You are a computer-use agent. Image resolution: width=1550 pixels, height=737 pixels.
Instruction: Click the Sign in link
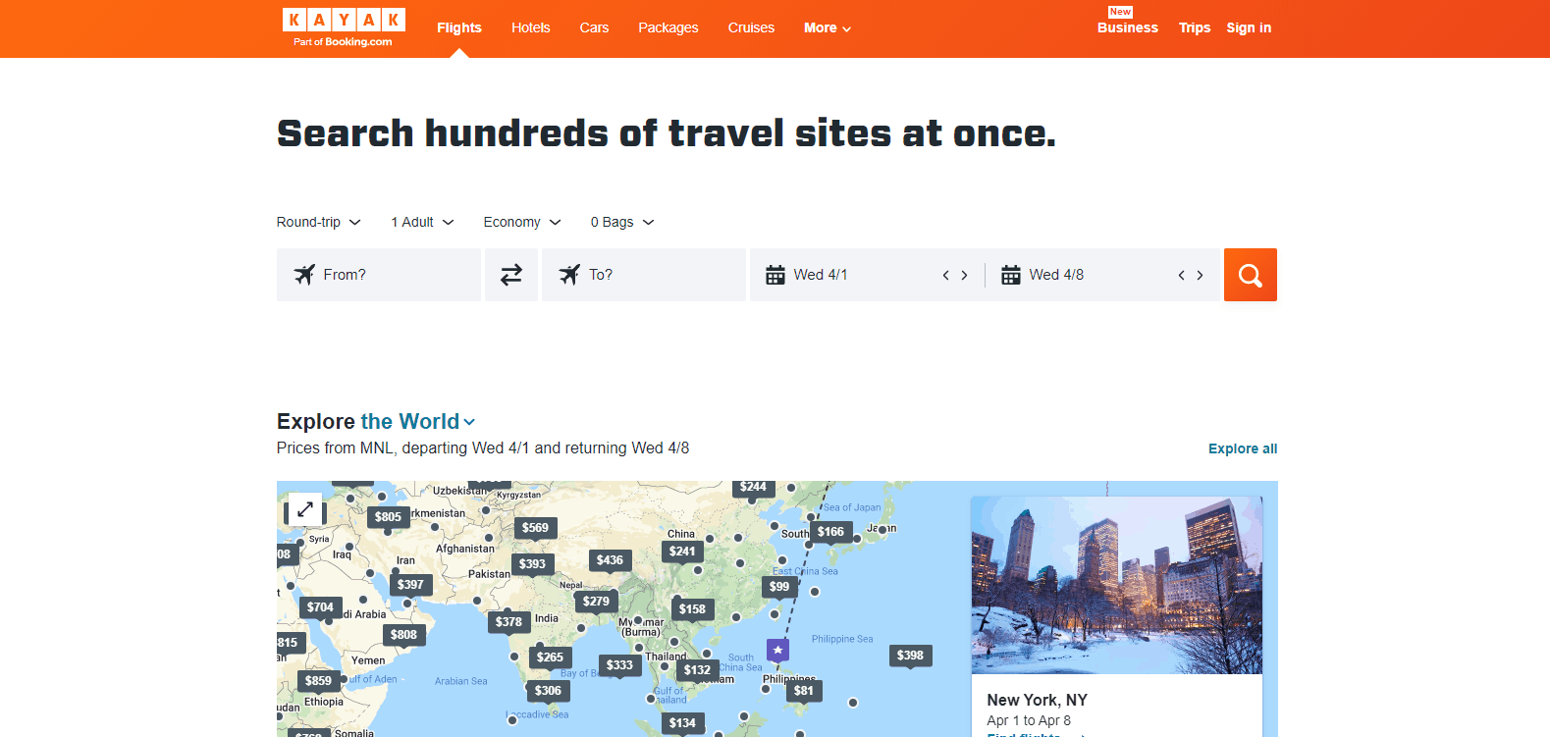(x=1248, y=27)
